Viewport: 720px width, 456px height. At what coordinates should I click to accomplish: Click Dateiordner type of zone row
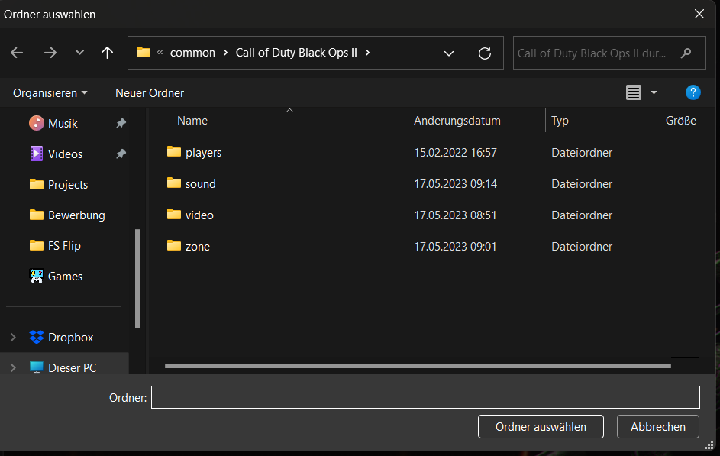point(582,246)
